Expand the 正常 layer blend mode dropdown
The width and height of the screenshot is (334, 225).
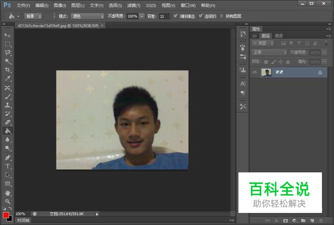(269, 52)
